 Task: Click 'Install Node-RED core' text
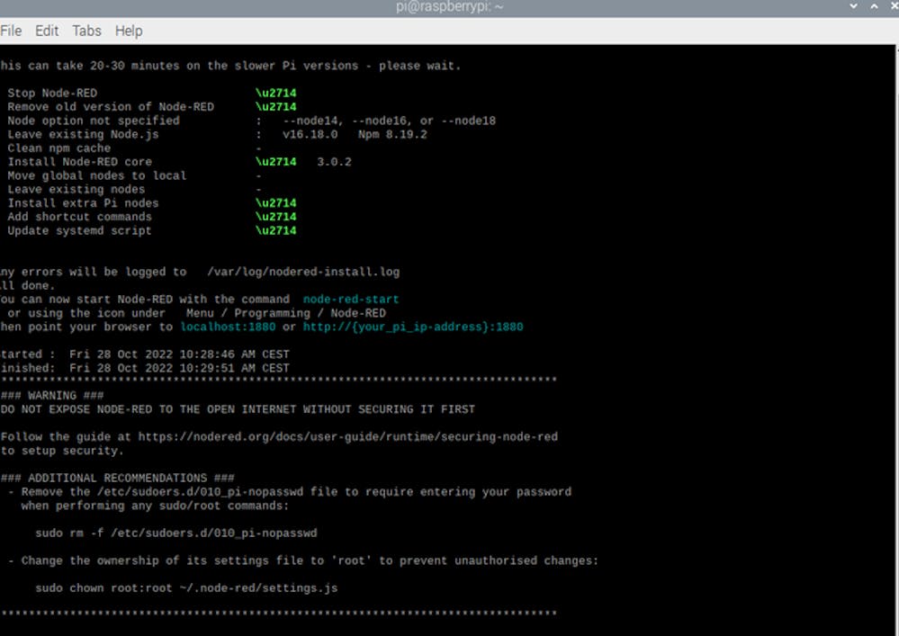80,162
